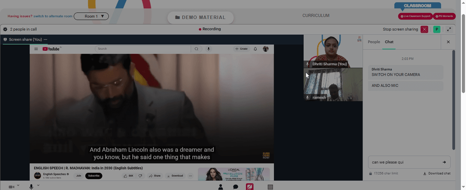Click the YouTube Download button
The width and height of the screenshot is (466, 190).
[175, 176]
